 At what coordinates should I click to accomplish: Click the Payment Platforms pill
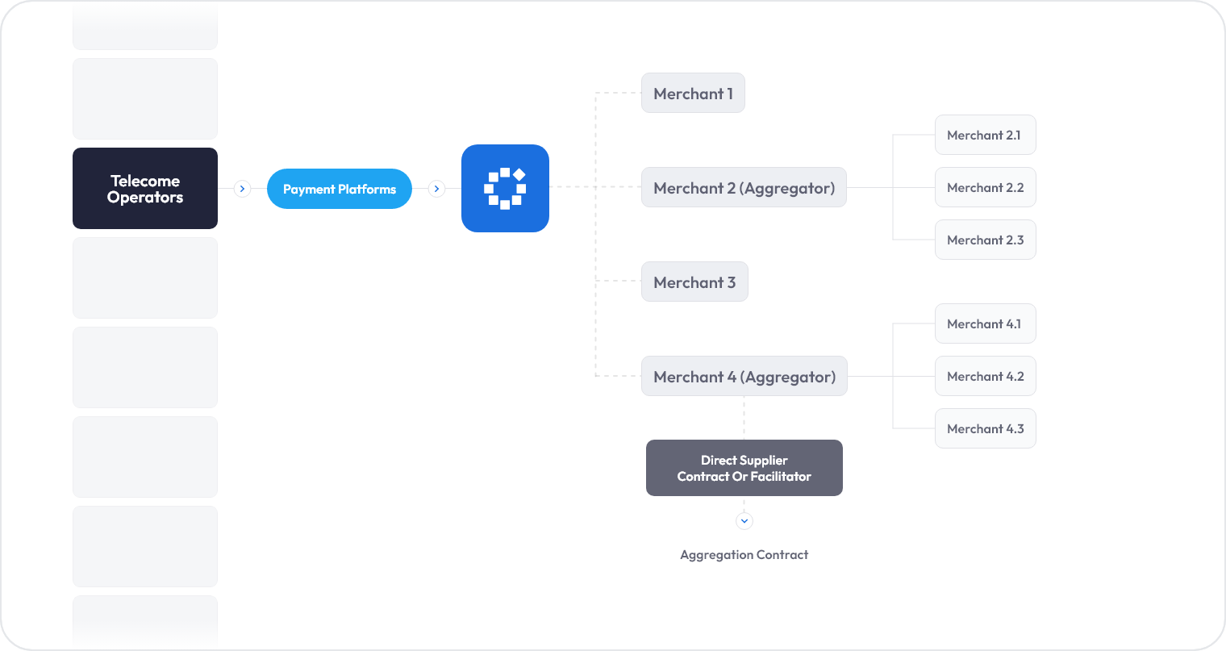[x=340, y=189]
